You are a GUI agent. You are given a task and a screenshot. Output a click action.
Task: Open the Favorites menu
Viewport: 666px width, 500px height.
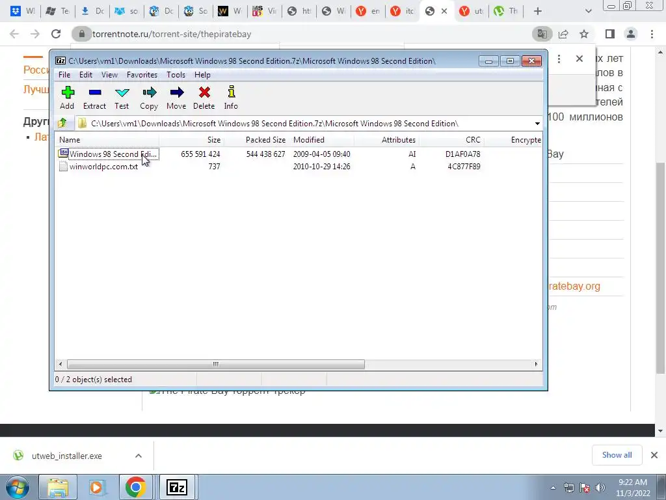142,75
